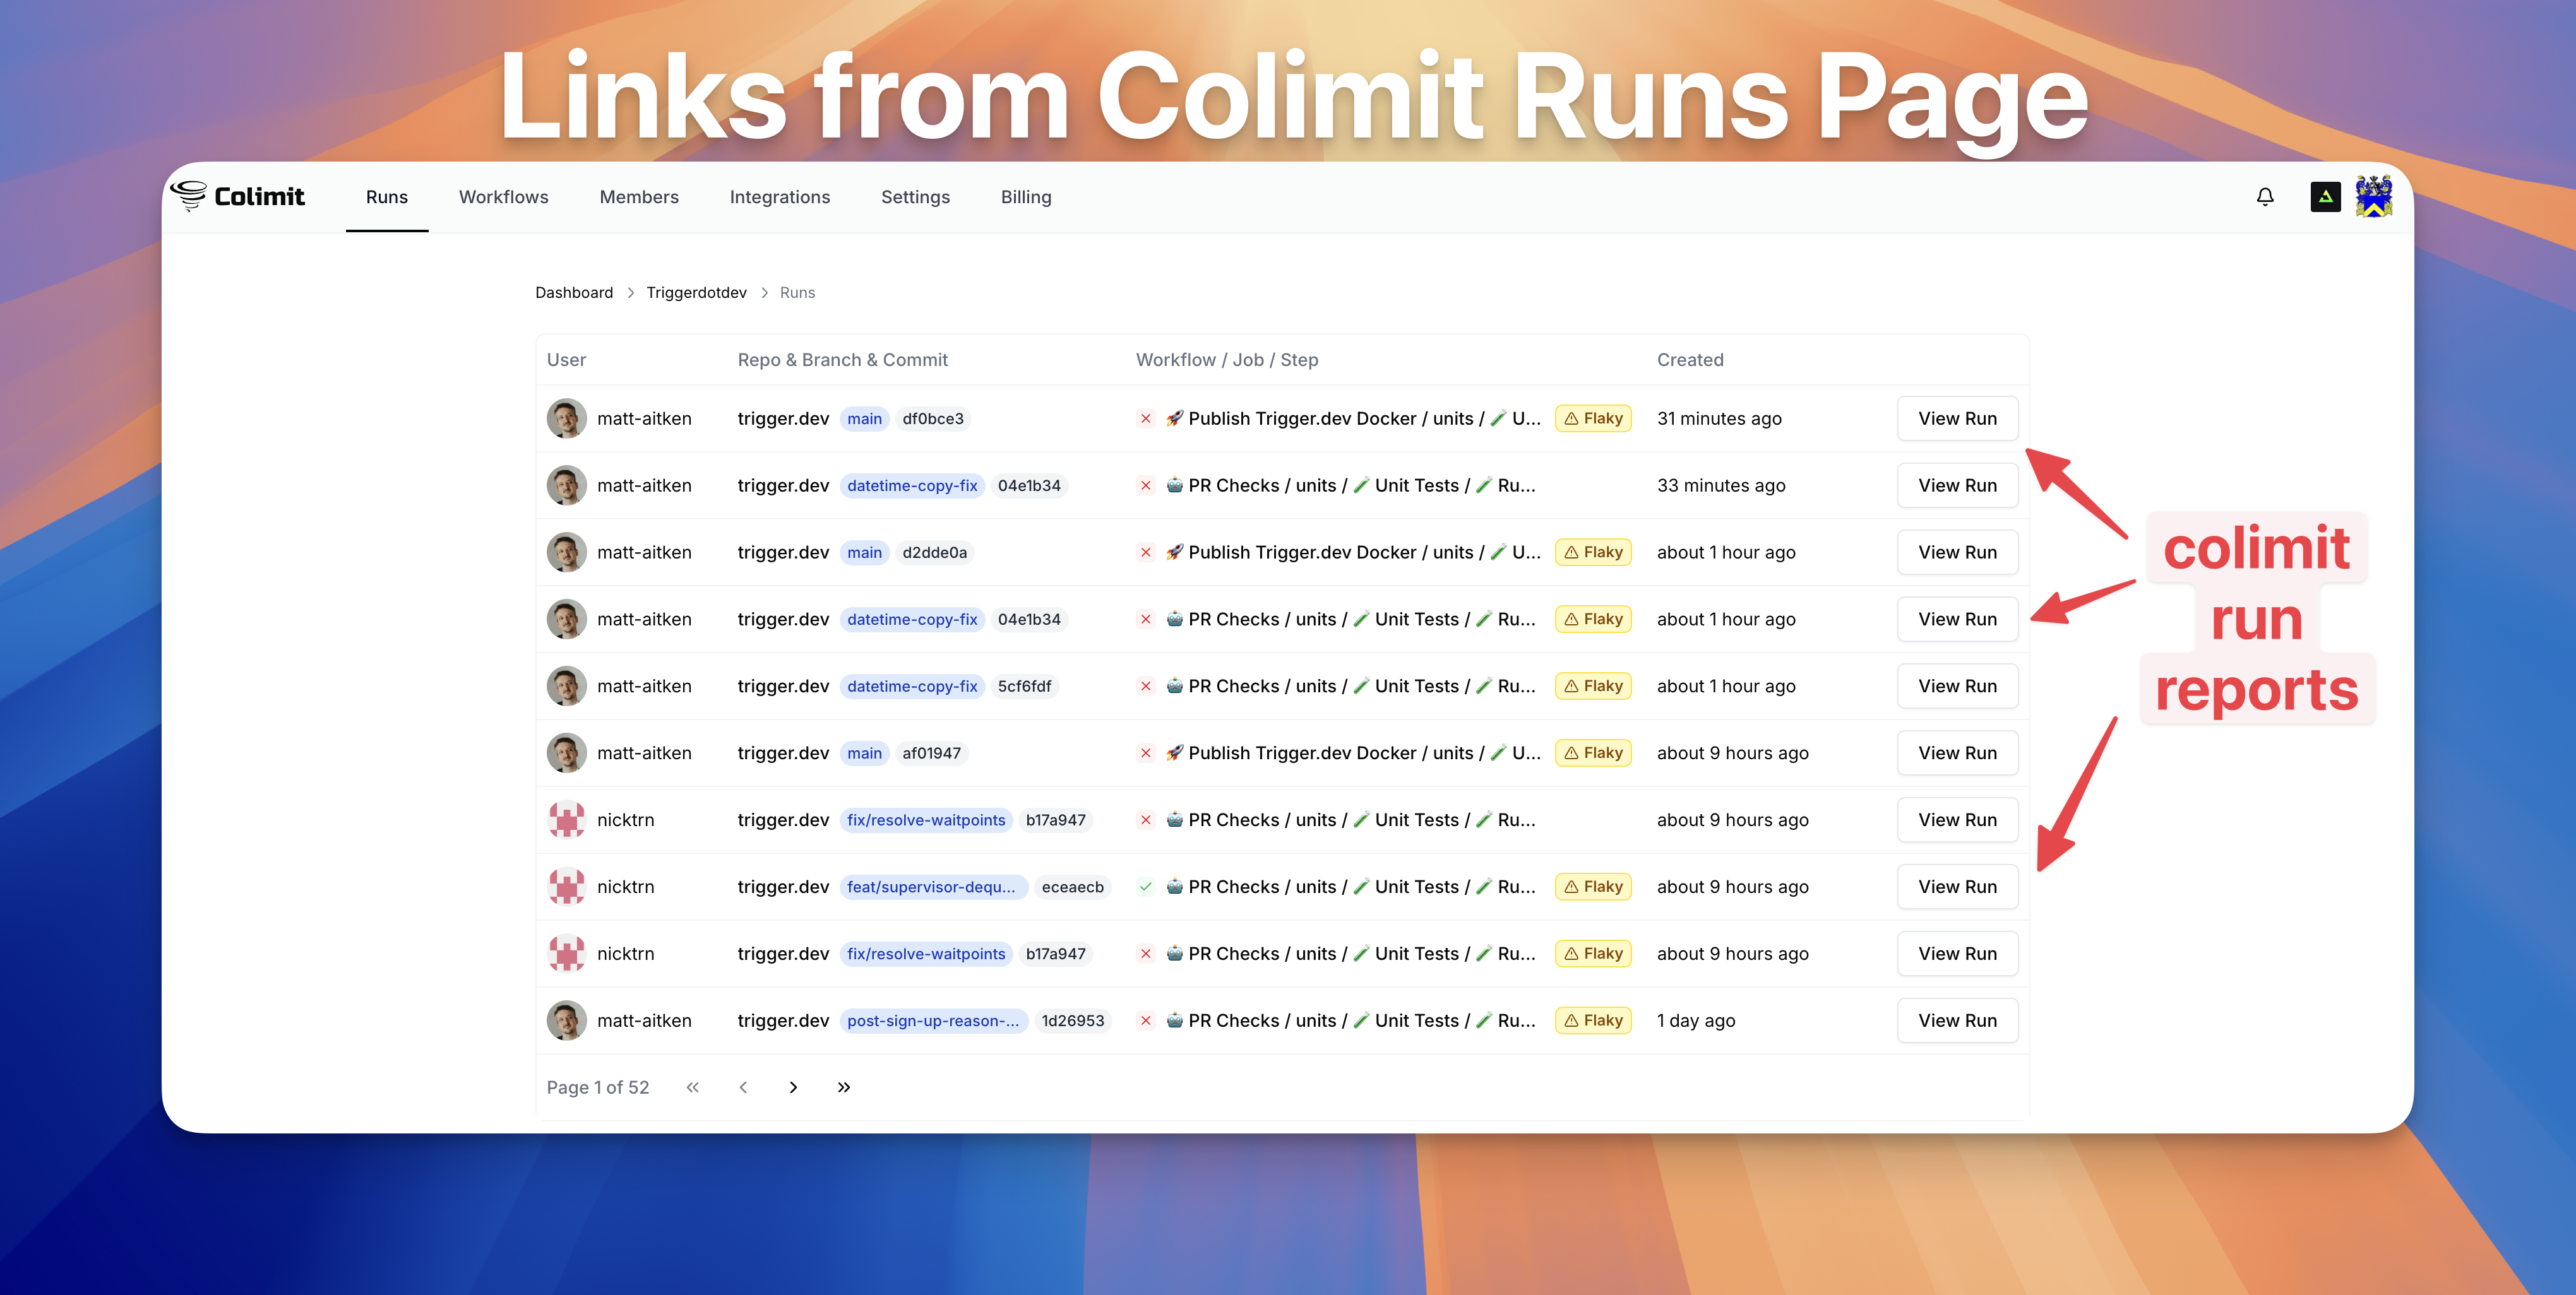
Task: View Run for commit eceaecb
Action: point(1957,886)
